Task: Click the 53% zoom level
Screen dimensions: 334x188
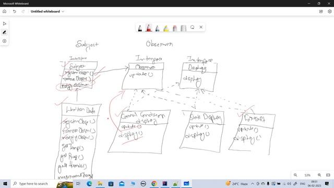Action: pos(307,175)
